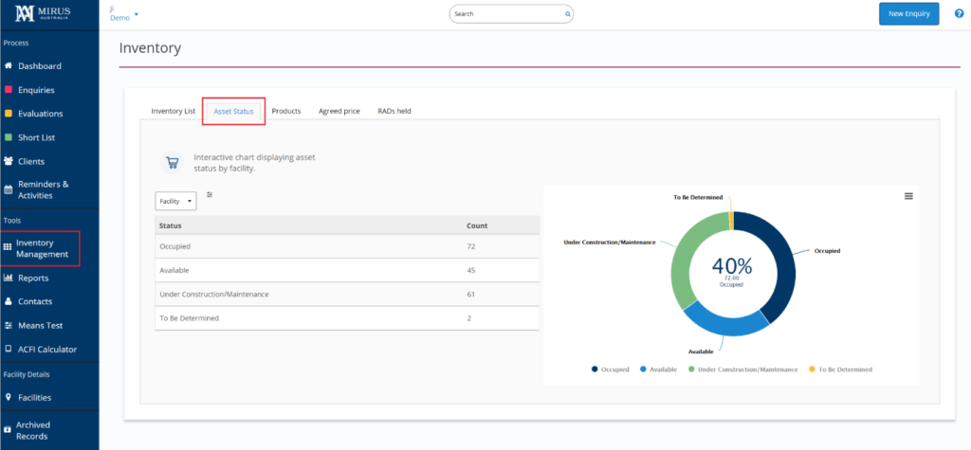Screen dimensions: 971x450
Task: Click the filter settings icon beside Facility
Action: click(x=210, y=194)
